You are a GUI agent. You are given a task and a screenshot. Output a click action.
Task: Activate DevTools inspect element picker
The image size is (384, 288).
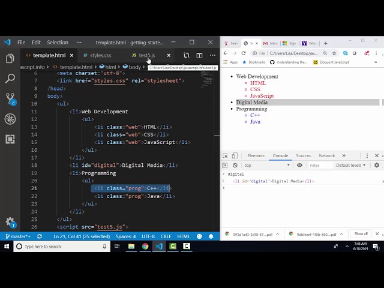pyautogui.click(x=225, y=156)
